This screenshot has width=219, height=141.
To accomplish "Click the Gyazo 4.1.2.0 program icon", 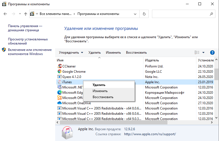I will coord(60,77).
